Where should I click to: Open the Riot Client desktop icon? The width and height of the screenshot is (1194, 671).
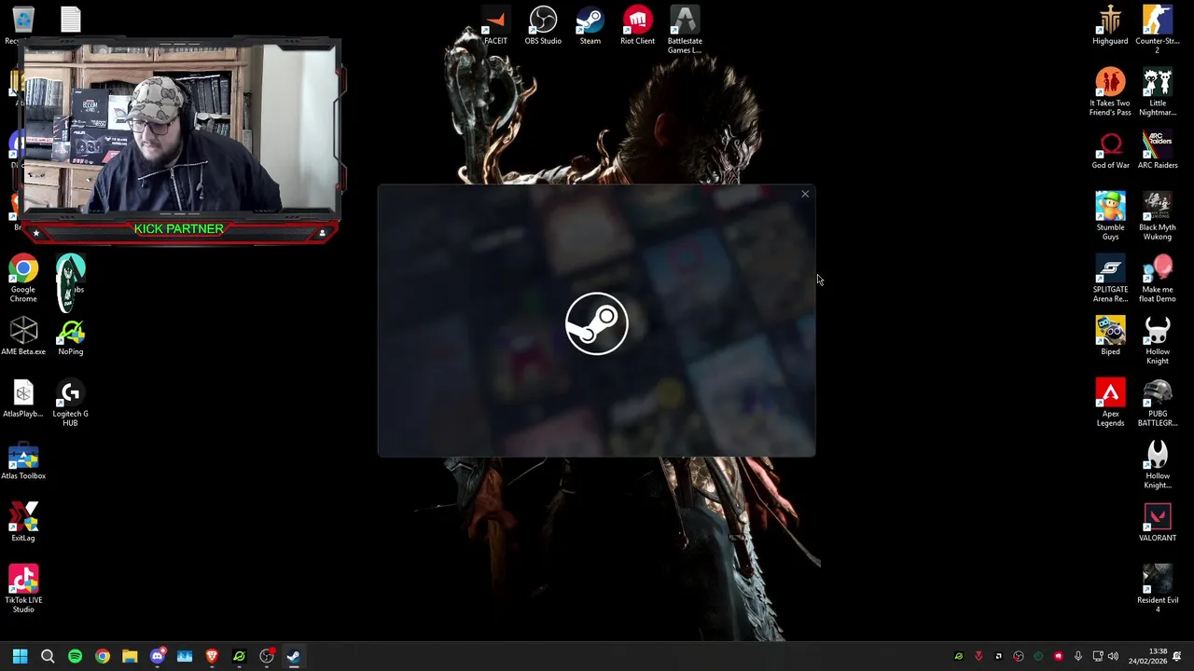[637, 26]
